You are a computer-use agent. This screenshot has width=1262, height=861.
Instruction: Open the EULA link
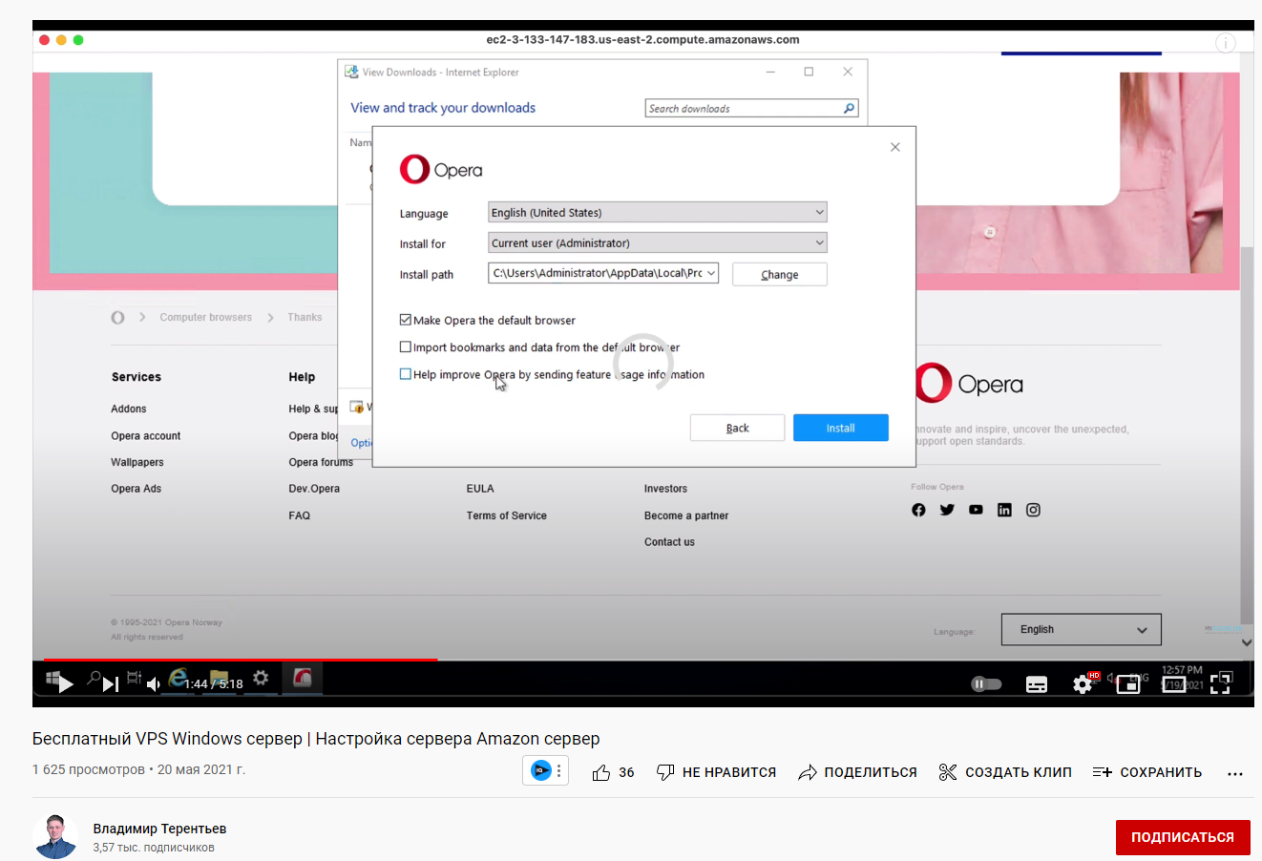[x=480, y=489]
